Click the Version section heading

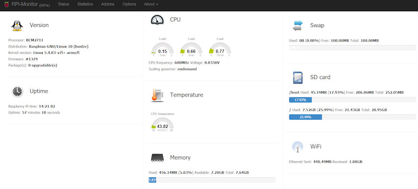(39, 25)
